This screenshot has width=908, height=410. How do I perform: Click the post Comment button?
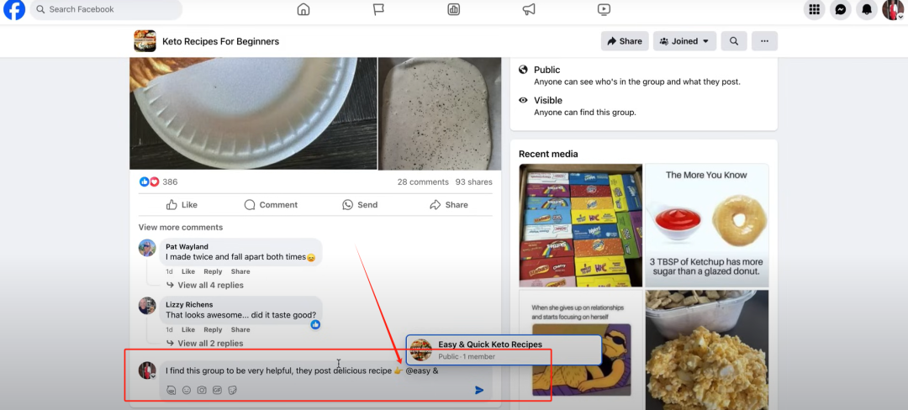point(271,205)
